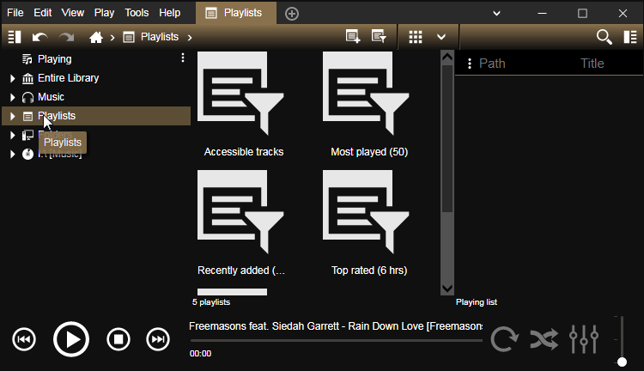Go to the Home breadcrumb icon

point(96,37)
